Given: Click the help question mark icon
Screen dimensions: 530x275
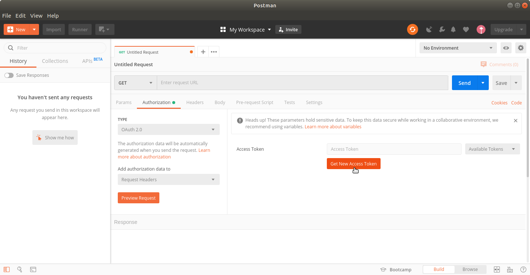Looking at the screenshot, I should coord(523,269).
